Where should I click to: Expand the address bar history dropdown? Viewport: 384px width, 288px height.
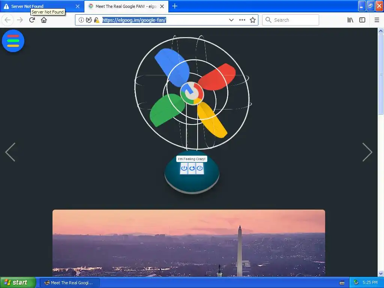coord(231,20)
